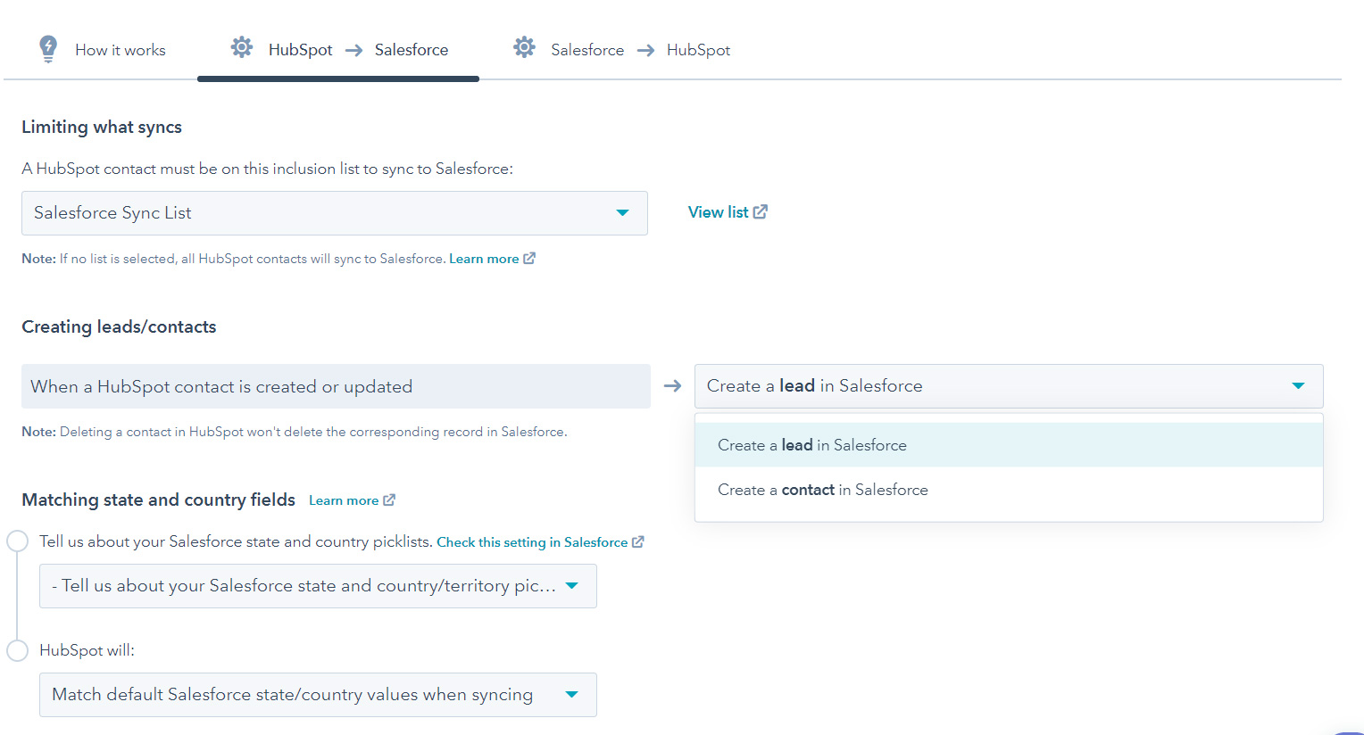Switch to Salesforce to HubSpot tab
The image size is (1364, 735).
[x=621, y=50]
